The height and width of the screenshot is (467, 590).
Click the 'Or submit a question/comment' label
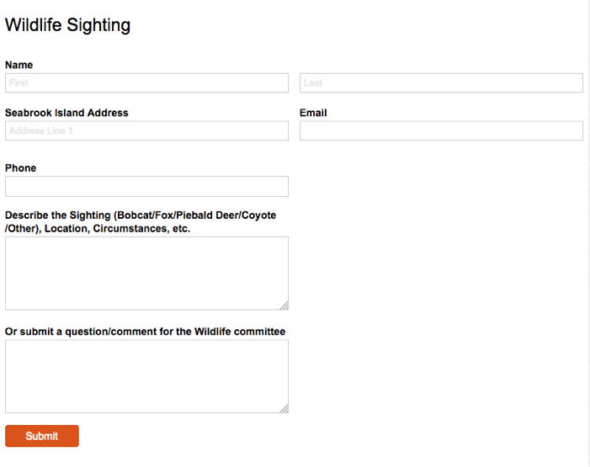[x=145, y=332]
